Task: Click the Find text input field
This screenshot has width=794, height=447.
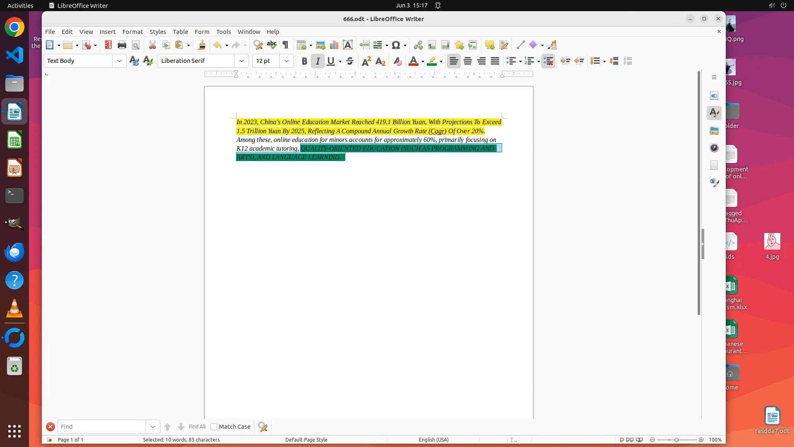Action: click(x=101, y=427)
